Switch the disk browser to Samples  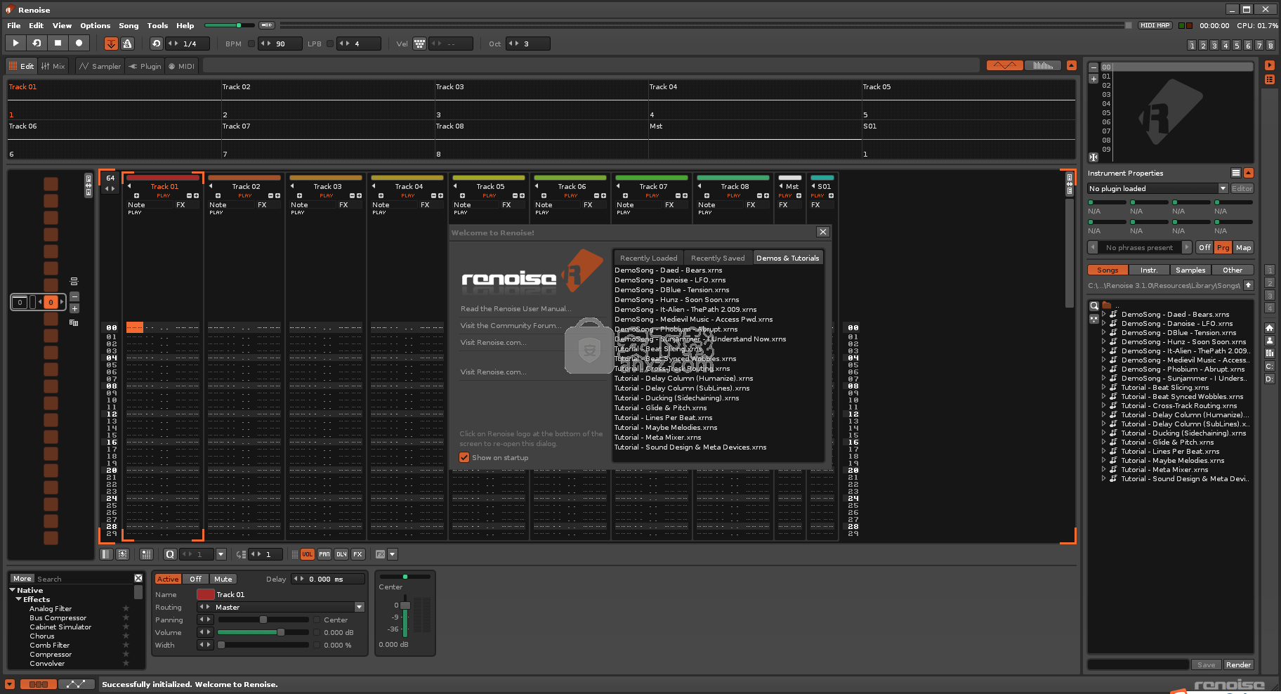[1190, 270]
